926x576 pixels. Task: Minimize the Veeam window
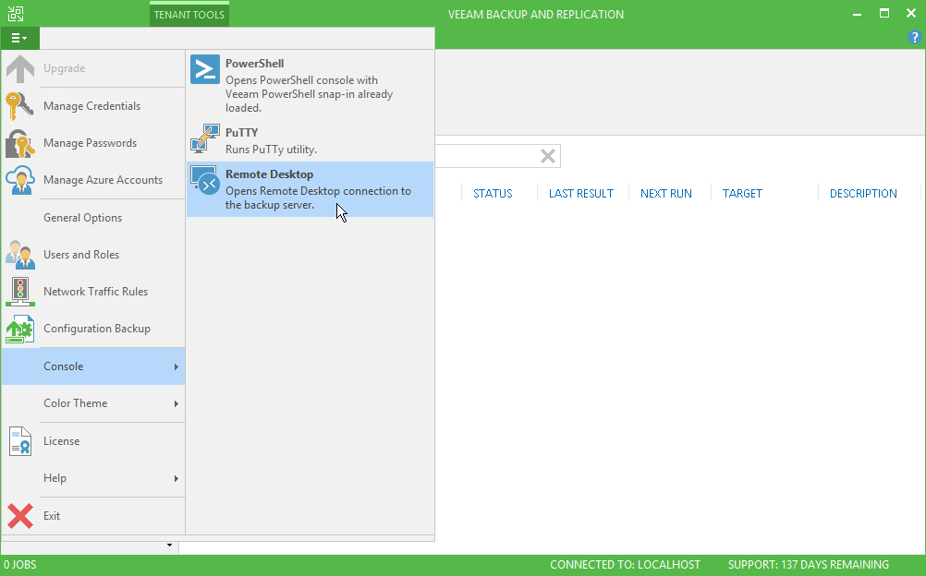point(857,14)
